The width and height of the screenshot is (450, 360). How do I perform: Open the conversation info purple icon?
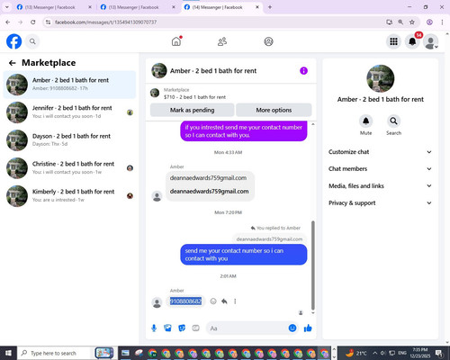[x=303, y=71]
